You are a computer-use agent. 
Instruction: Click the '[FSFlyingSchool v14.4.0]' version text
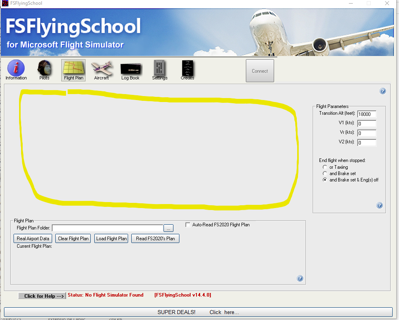coord(183,295)
